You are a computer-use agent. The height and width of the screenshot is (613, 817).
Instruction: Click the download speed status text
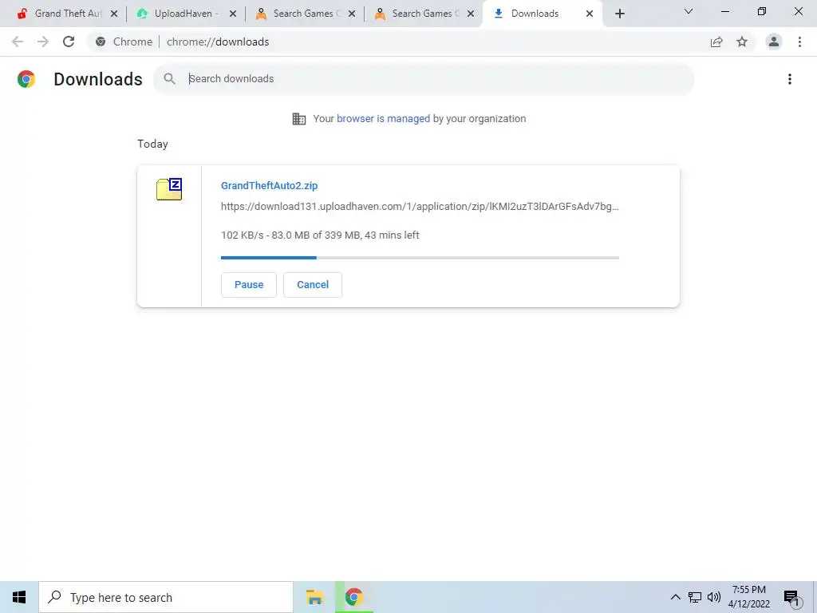[320, 235]
